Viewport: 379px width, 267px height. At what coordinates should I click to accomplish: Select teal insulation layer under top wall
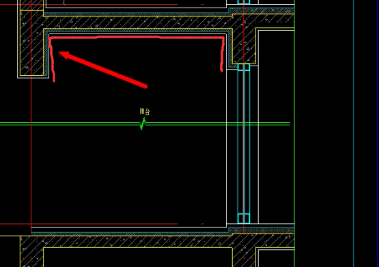138,31
